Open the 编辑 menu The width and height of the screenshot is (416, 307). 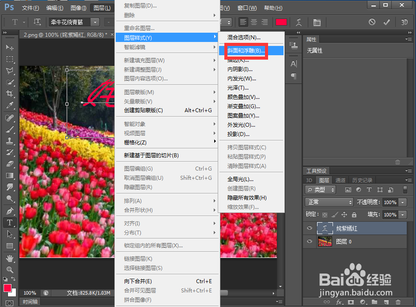coord(55,8)
